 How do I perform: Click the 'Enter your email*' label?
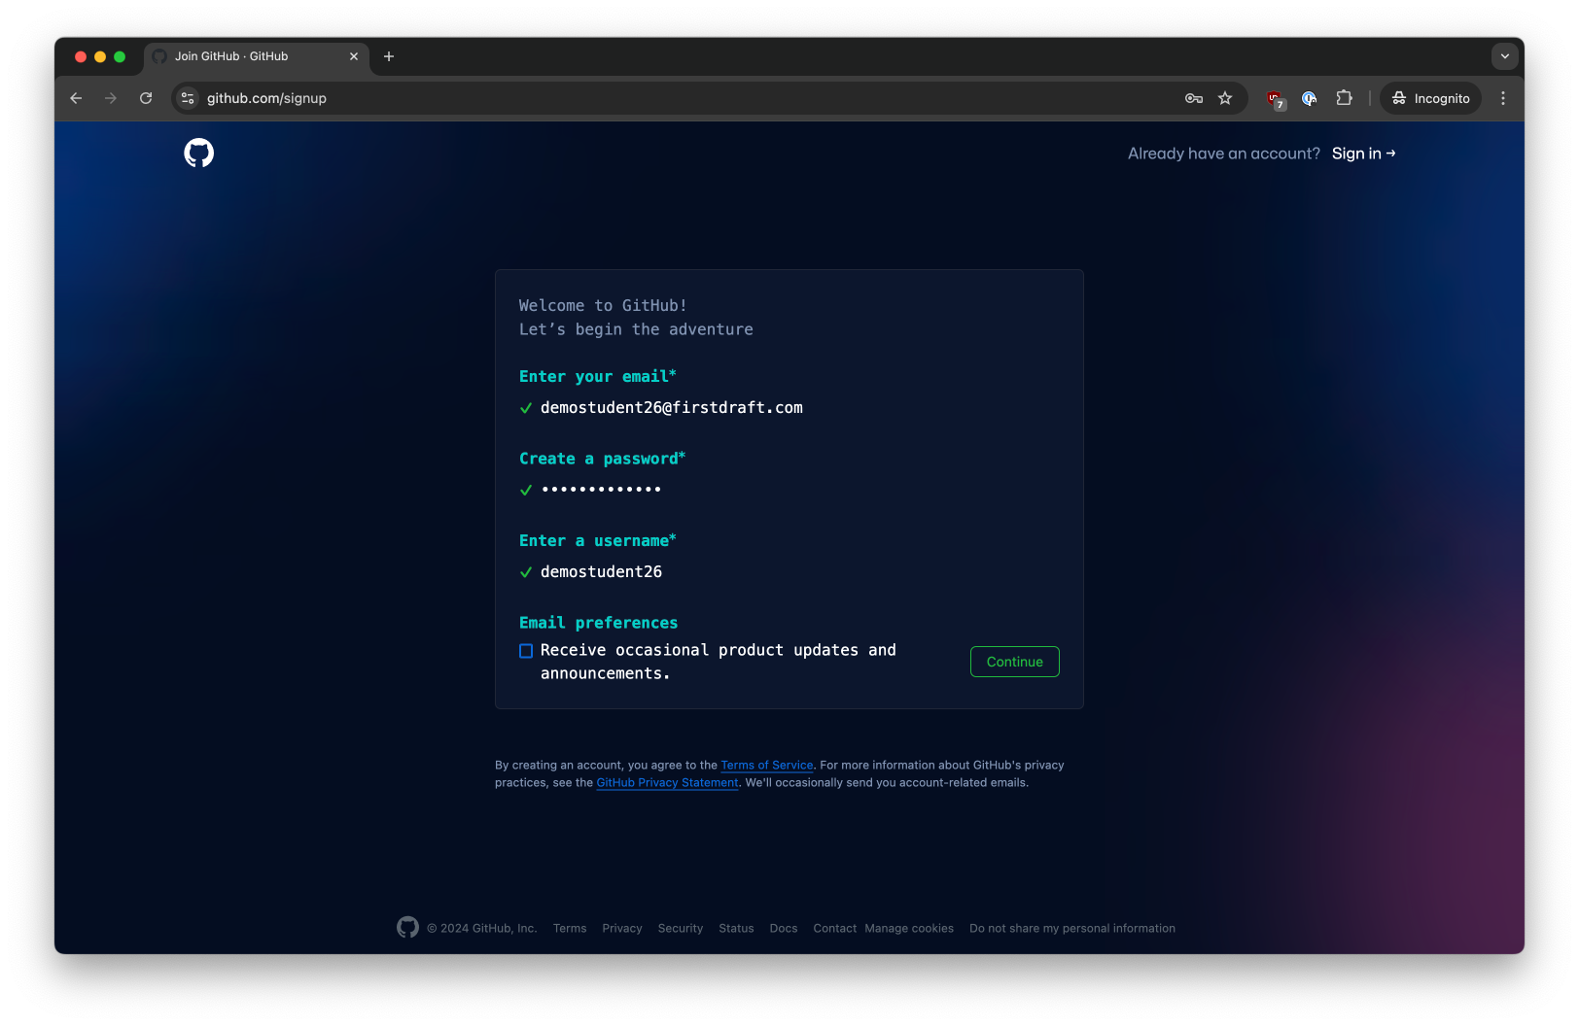pyautogui.click(x=598, y=376)
